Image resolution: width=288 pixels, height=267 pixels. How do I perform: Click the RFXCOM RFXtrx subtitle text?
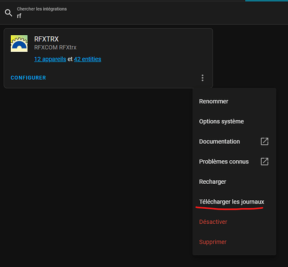(55, 48)
